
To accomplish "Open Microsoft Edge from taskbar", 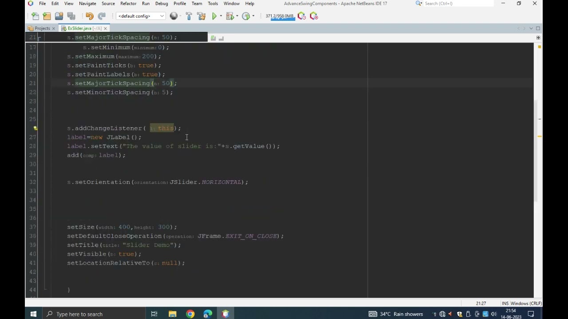I will [x=208, y=314].
